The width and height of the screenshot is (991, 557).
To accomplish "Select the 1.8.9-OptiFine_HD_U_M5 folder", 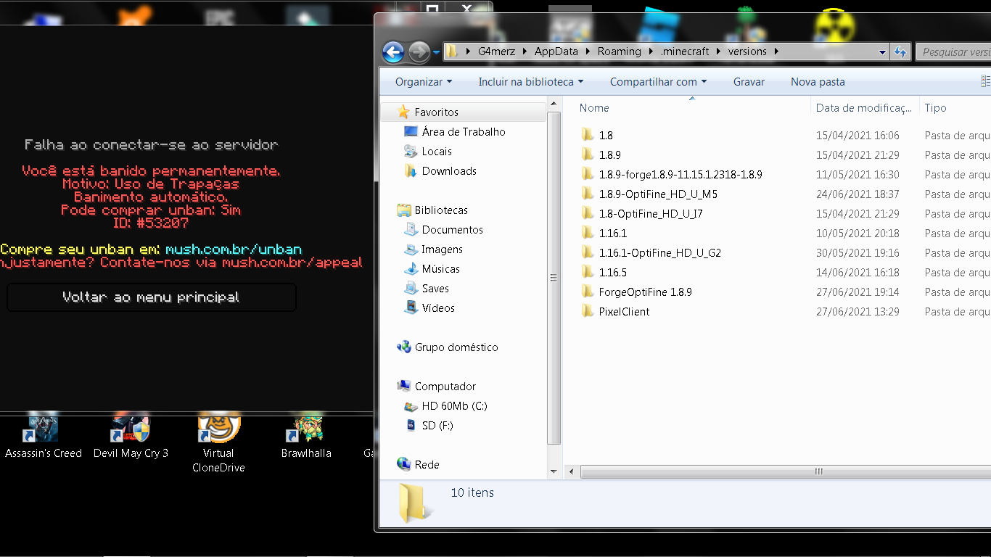I will click(658, 194).
